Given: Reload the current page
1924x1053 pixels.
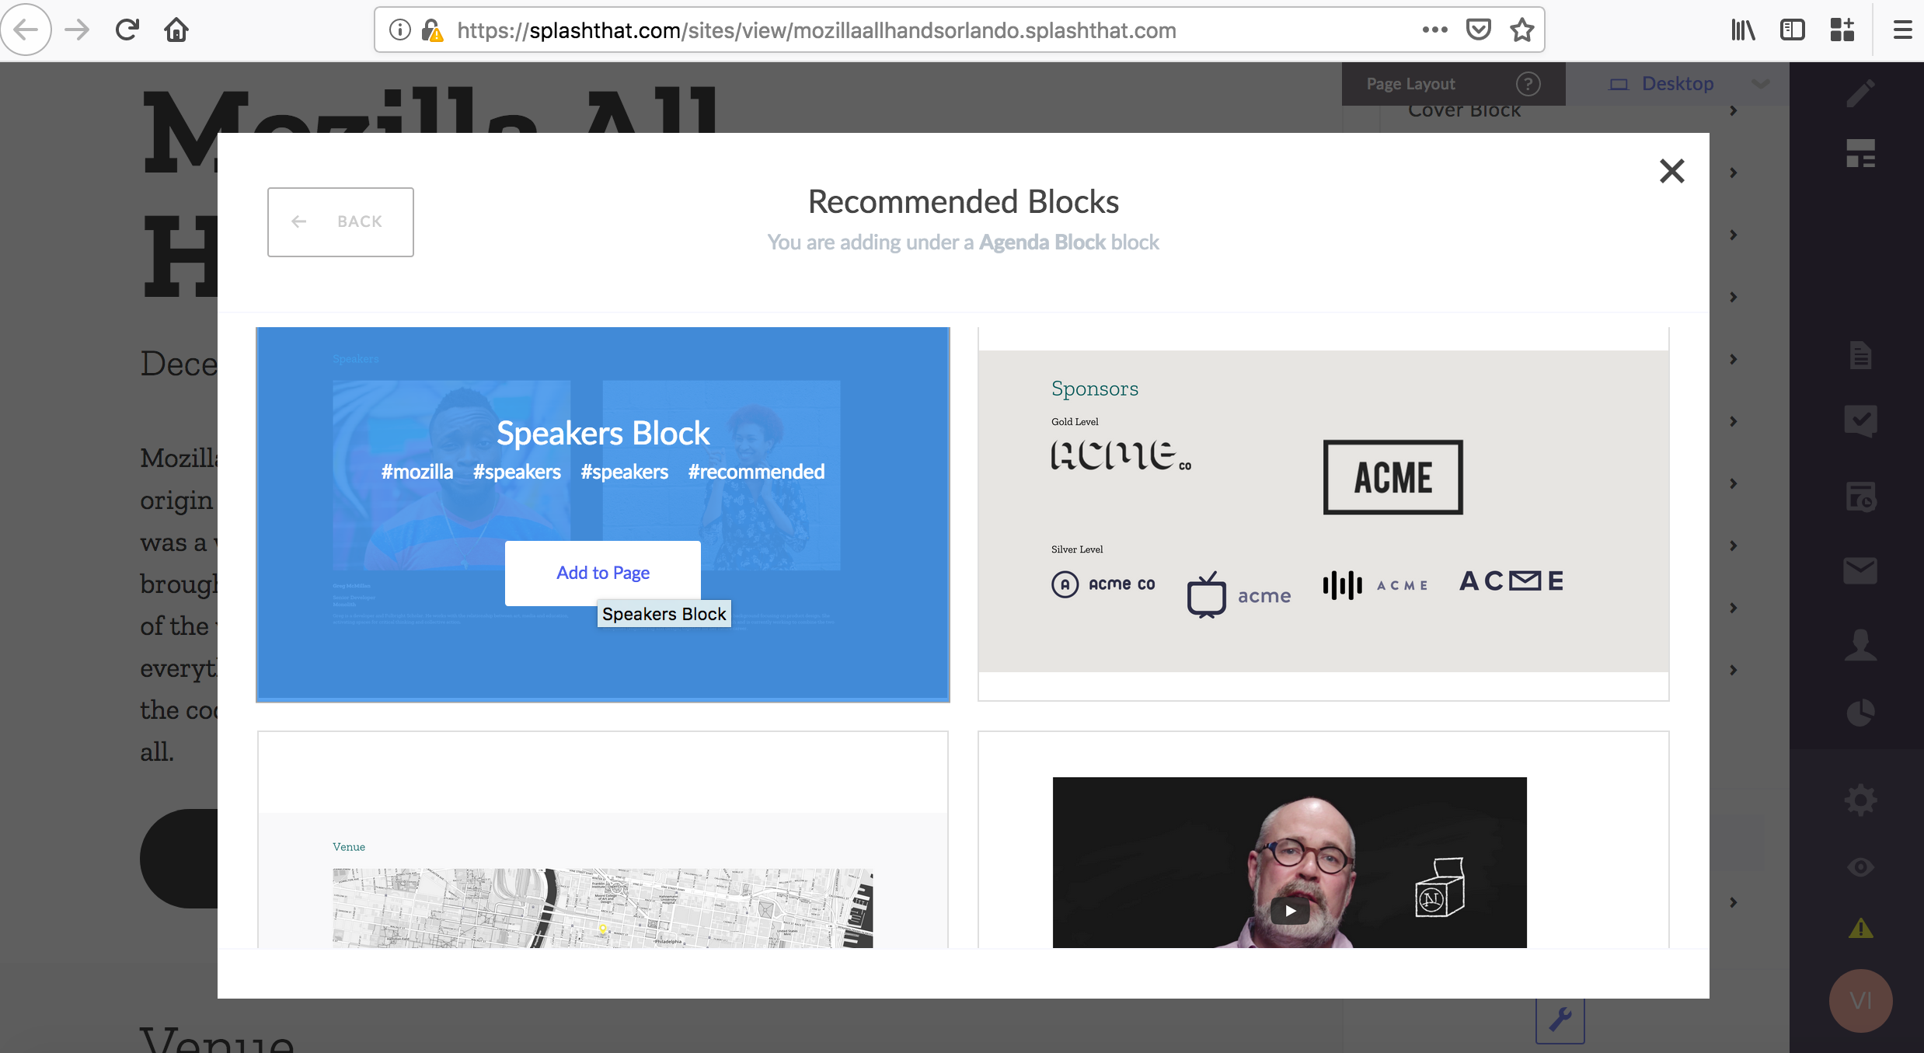Looking at the screenshot, I should tap(127, 30).
